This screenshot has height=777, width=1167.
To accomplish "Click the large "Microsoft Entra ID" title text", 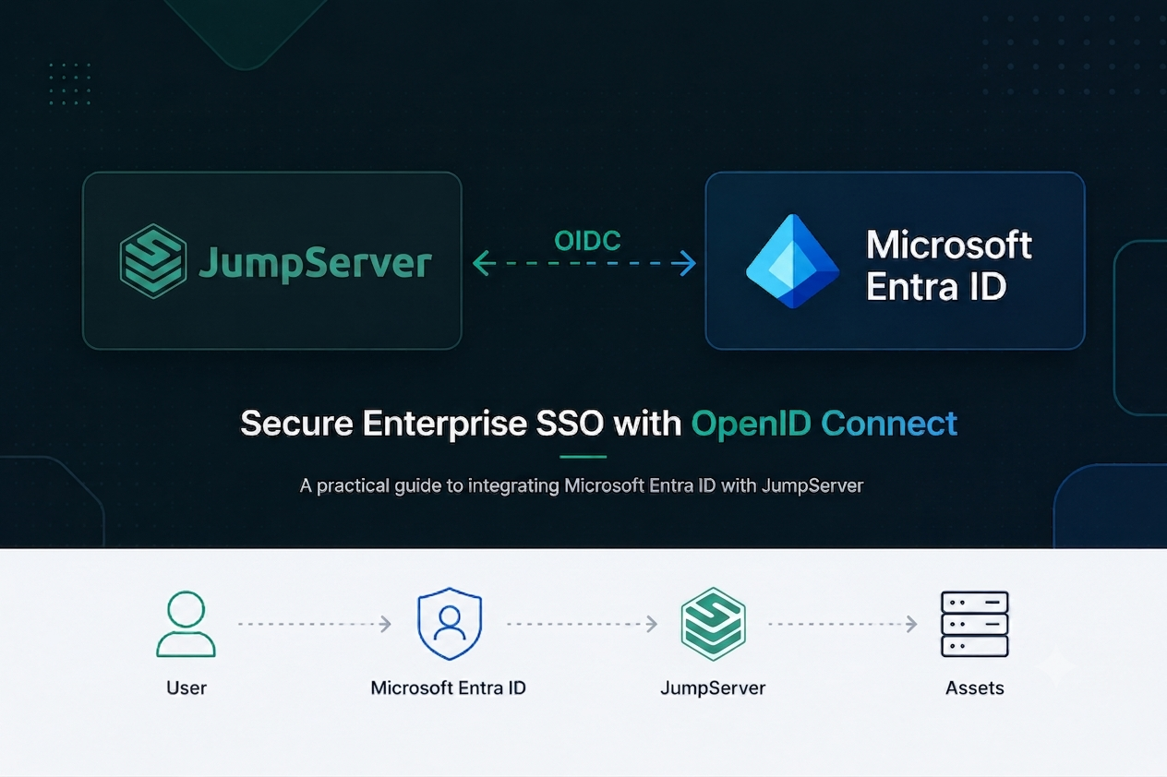I will coord(949,266).
